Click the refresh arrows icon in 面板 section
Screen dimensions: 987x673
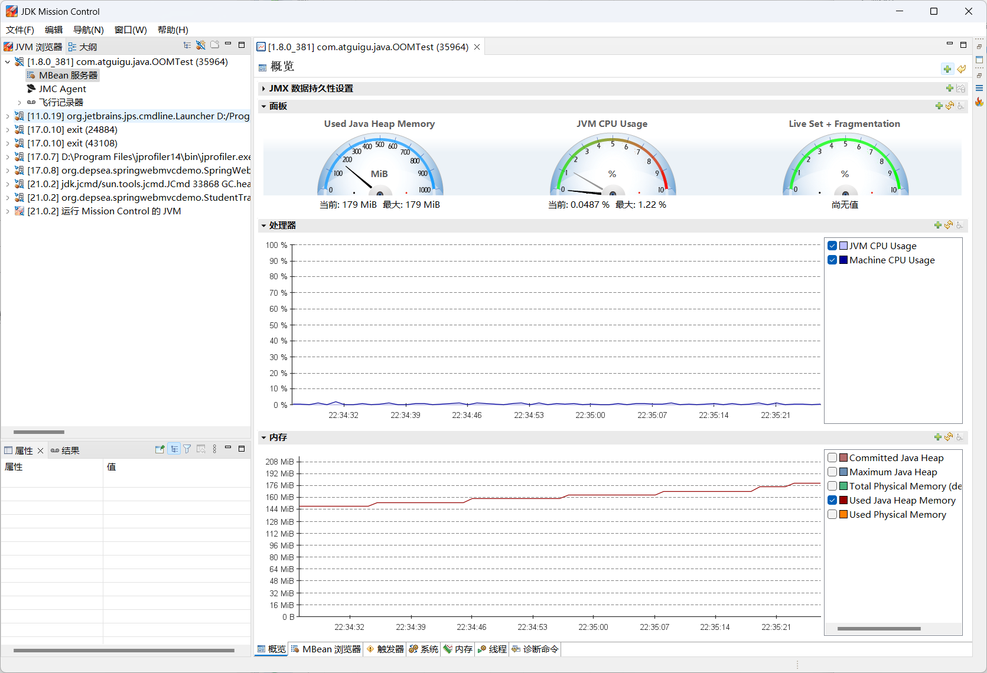[950, 106]
